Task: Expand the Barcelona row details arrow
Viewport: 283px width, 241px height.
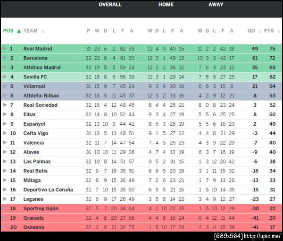Action: (x=5, y=58)
